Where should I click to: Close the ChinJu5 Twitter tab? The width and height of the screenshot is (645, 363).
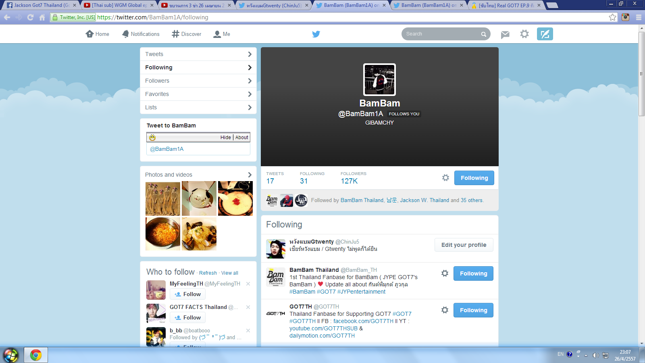click(x=307, y=5)
